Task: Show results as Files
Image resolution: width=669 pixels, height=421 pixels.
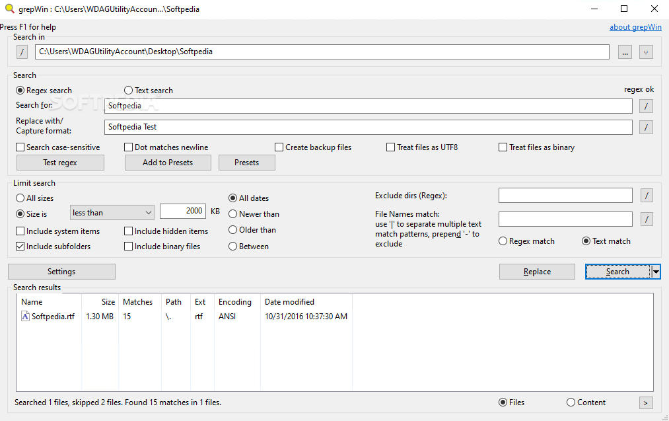Action: coord(503,402)
